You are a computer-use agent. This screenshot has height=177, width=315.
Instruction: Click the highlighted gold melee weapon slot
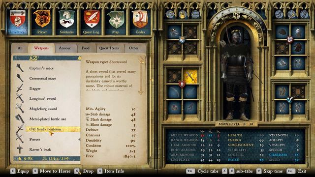tap(190, 76)
